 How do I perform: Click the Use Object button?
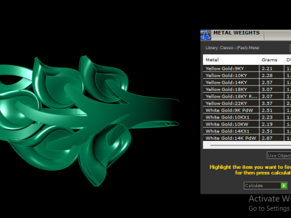point(279,156)
